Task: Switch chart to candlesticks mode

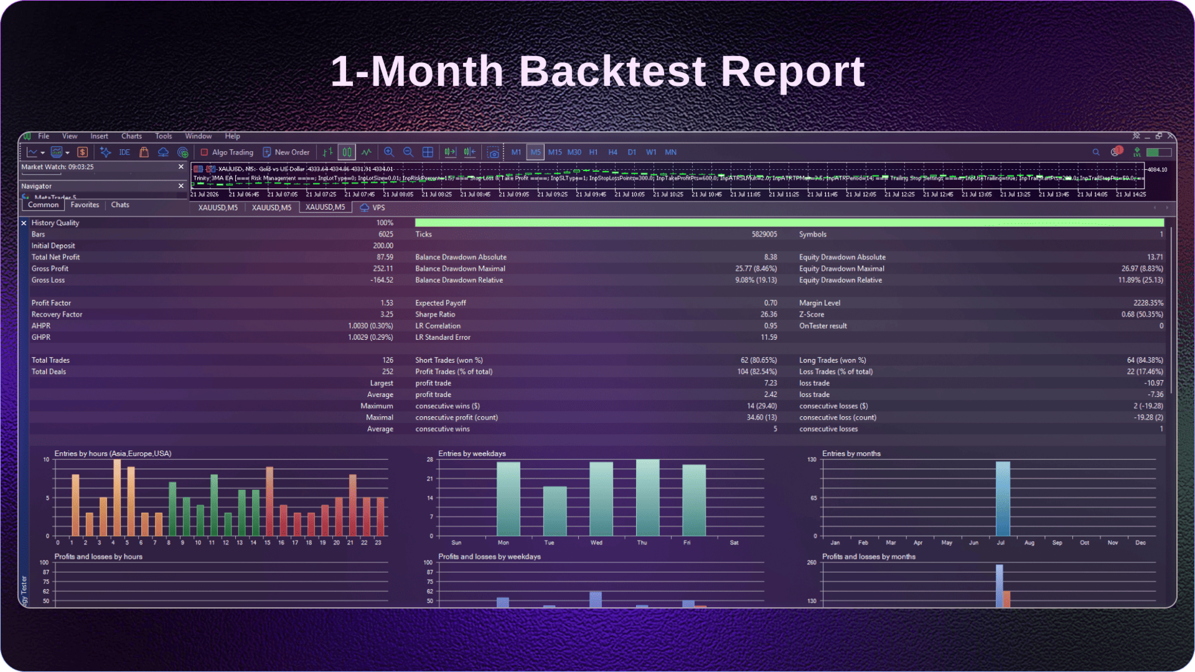Action: click(347, 152)
